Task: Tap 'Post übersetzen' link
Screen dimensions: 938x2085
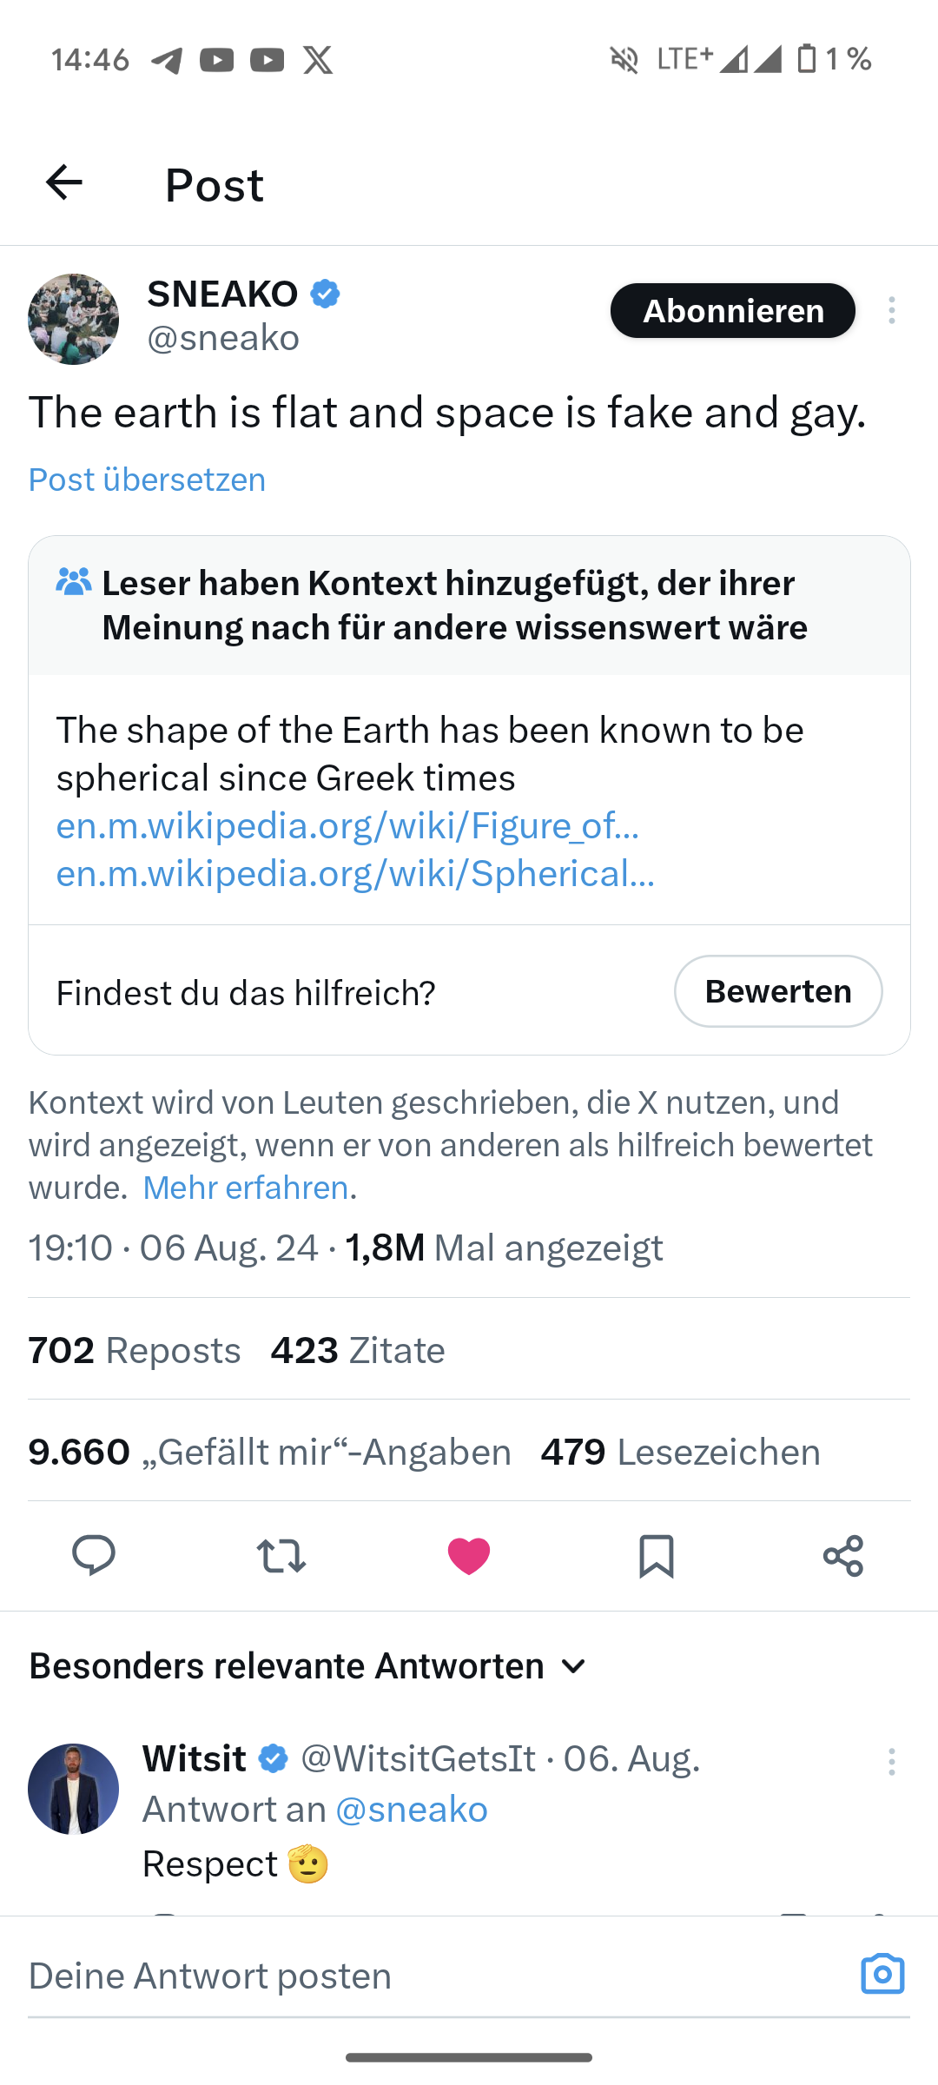Action: click(148, 480)
